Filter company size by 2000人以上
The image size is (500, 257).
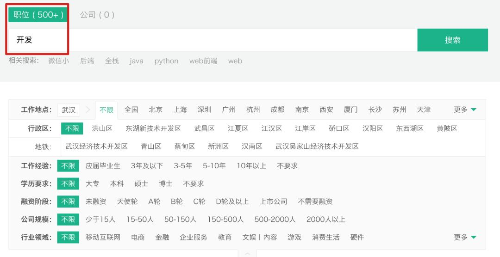coord(326,220)
